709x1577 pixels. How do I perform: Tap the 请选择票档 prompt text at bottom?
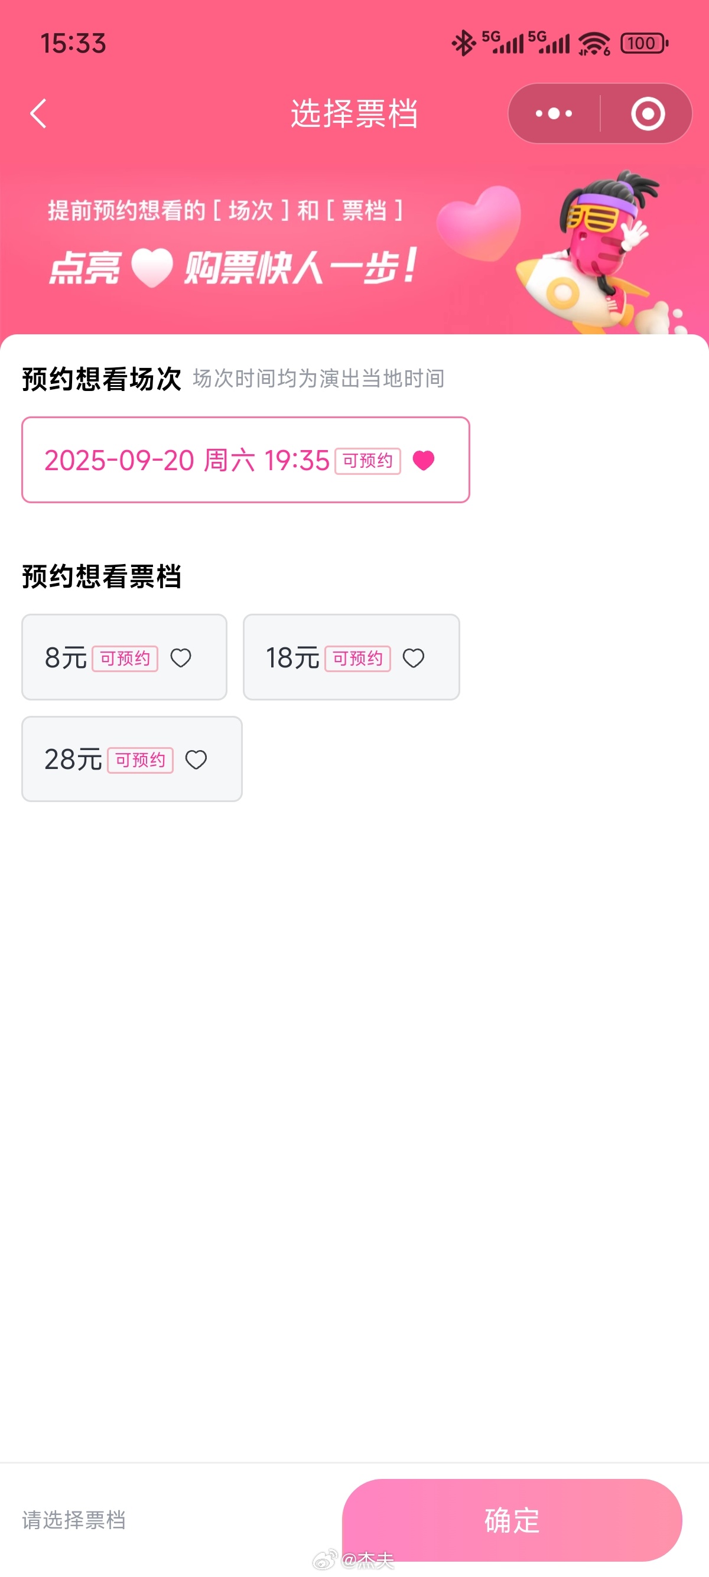[74, 1520]
